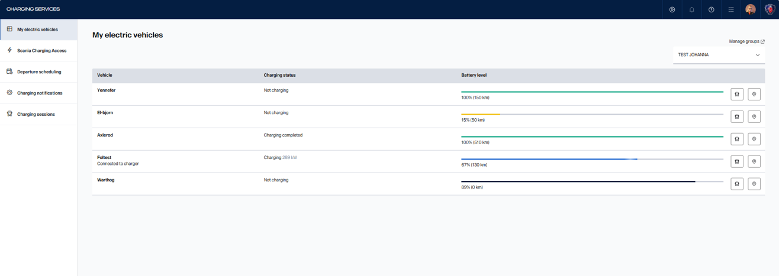The height and width of the screenshot is (276, 779).
Task: Click the 15% (50 km) battery value
Action: click(473, 120)
